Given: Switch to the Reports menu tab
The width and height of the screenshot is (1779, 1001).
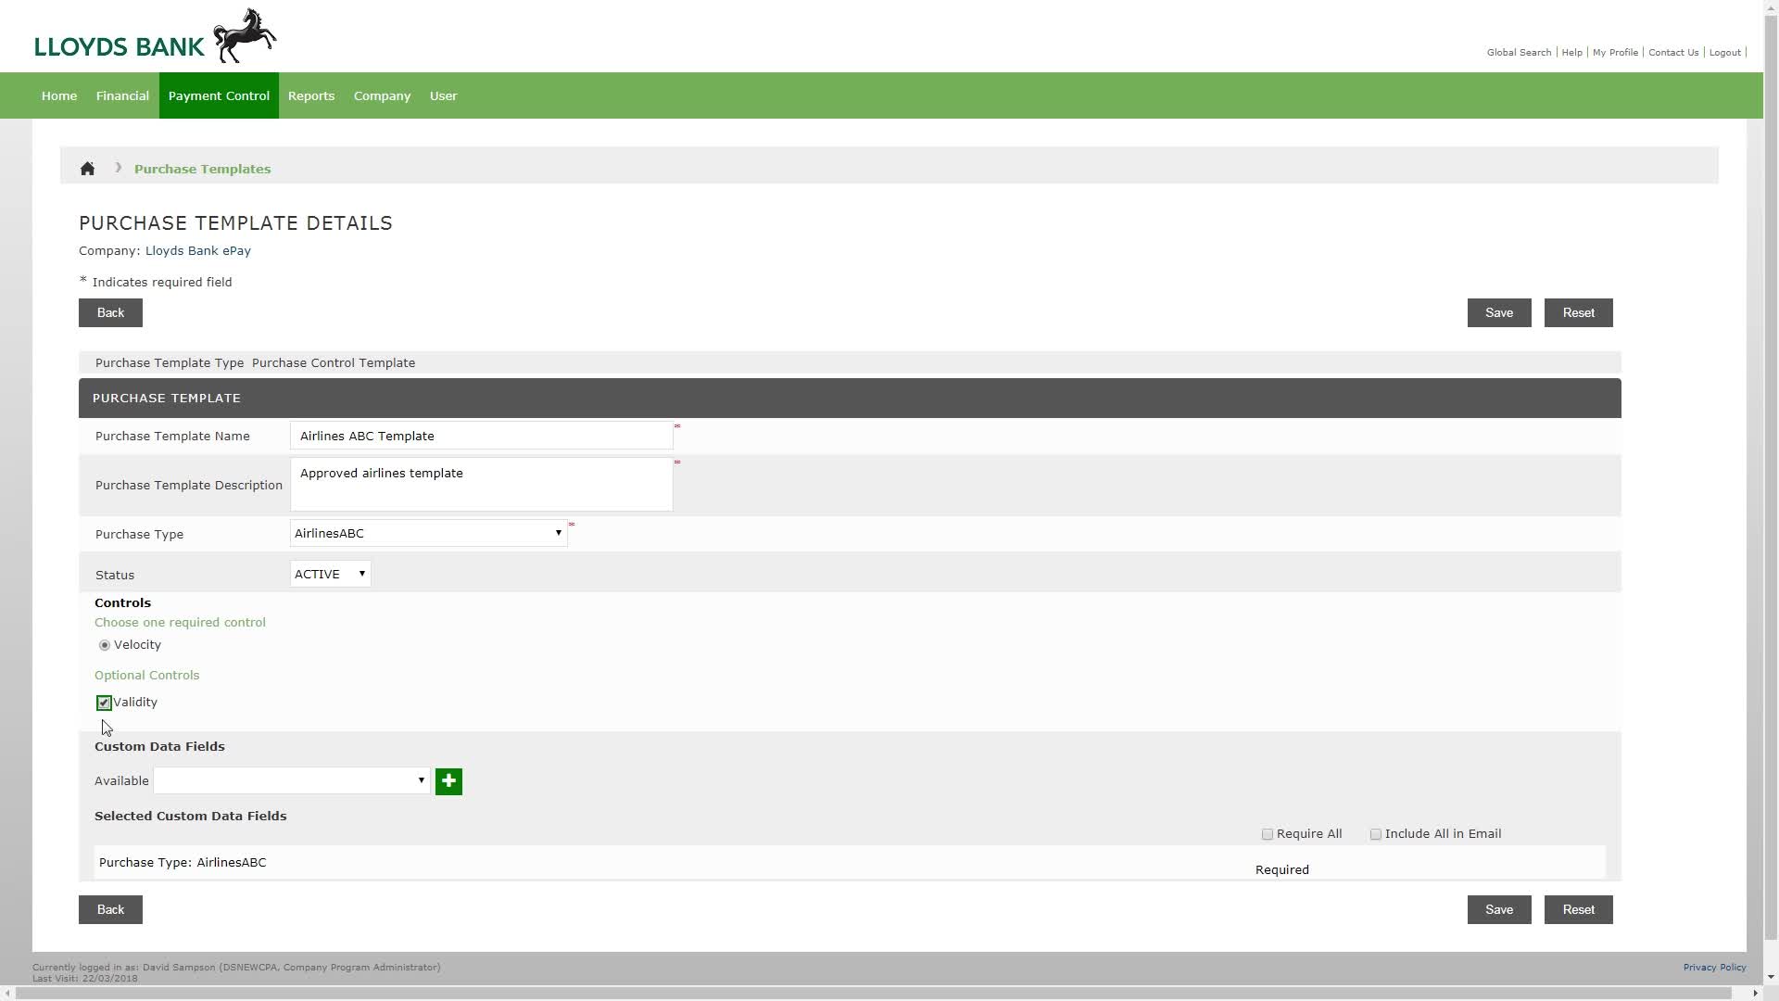Looking at the screenshot, I should [x=311, y=95].
